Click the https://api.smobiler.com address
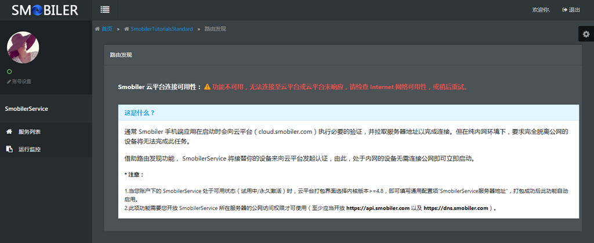This screenshot has width=594, height=243. [378, 208]
